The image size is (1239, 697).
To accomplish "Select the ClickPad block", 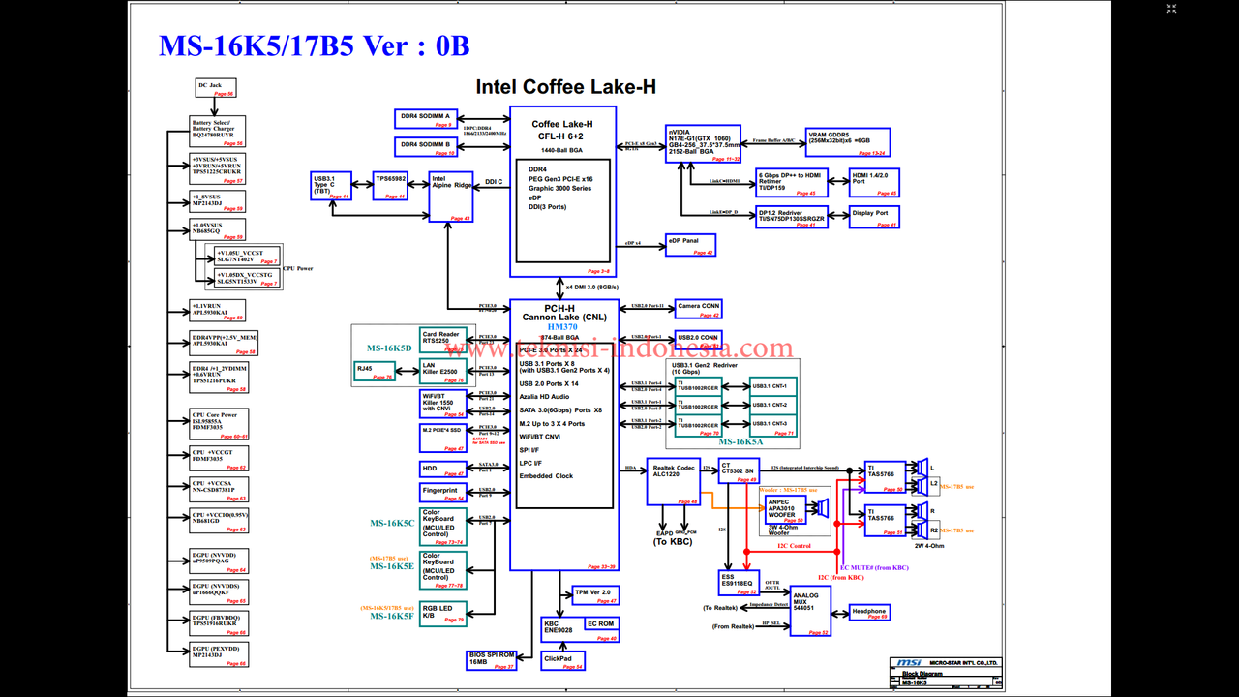I will pos(563,661).
